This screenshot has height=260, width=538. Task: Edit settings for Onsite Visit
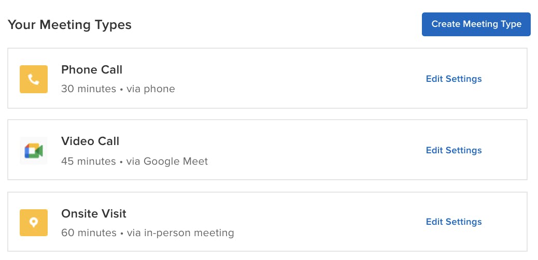[454, 222]
